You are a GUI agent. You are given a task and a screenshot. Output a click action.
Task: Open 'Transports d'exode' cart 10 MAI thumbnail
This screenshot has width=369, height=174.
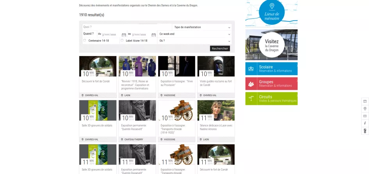point(177,111)
